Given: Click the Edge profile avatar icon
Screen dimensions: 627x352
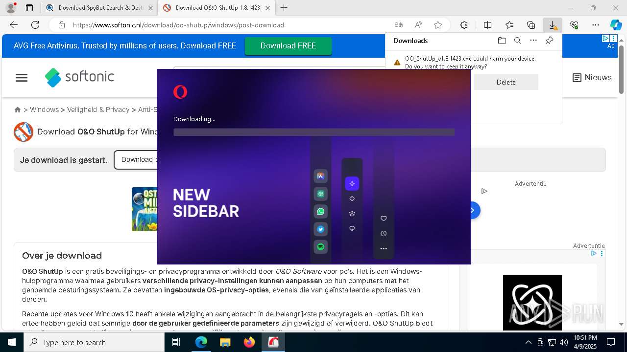Looking at the screenshot, I should click(x=11, y=8).
